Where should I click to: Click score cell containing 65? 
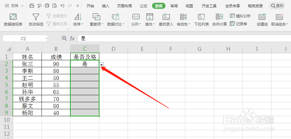(56, 92)
